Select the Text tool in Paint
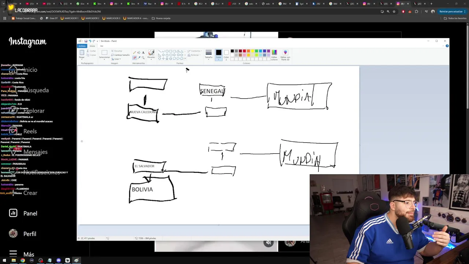 (x=143, y=52)
